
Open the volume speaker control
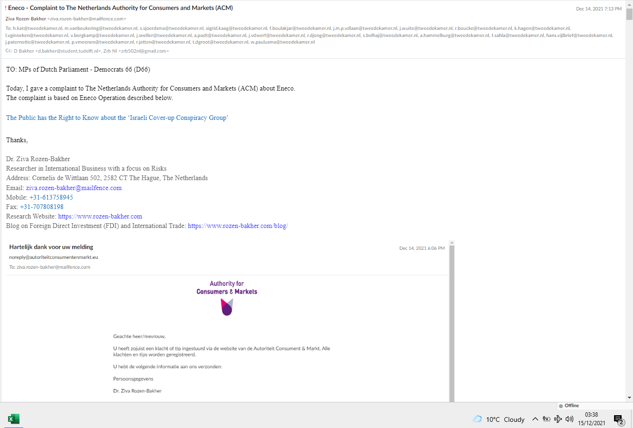click(x=569, y=419)
